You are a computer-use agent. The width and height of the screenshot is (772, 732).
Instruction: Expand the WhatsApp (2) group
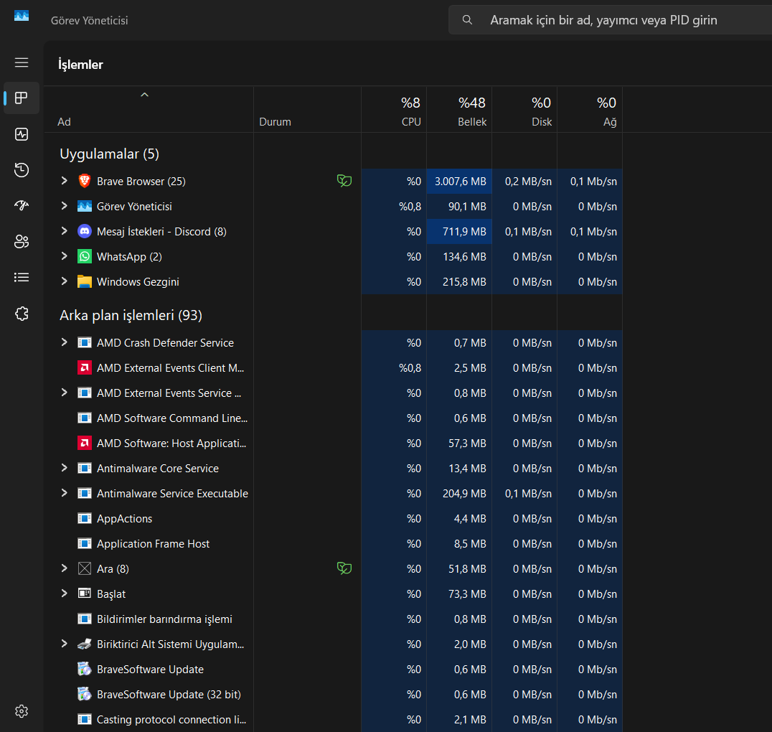[64, 256]
